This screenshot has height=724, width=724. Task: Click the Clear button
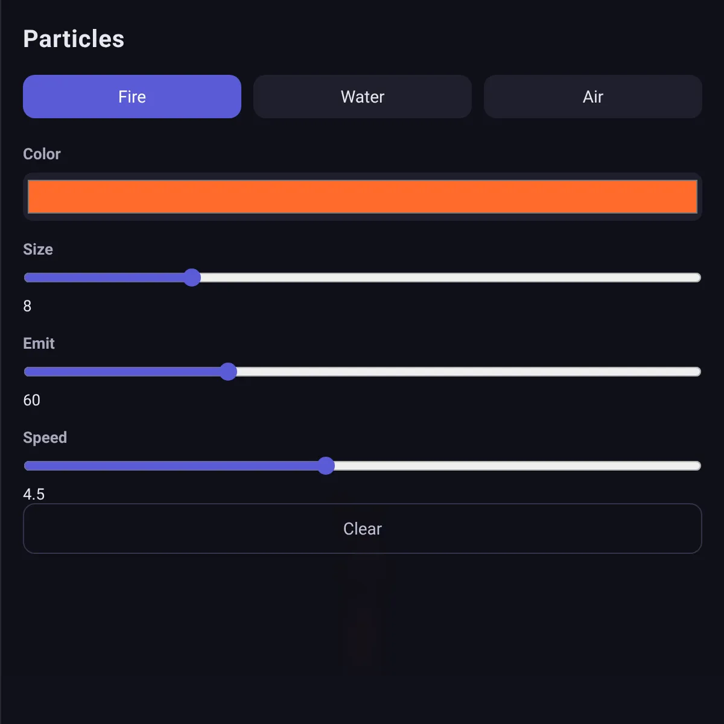[363, 529]
